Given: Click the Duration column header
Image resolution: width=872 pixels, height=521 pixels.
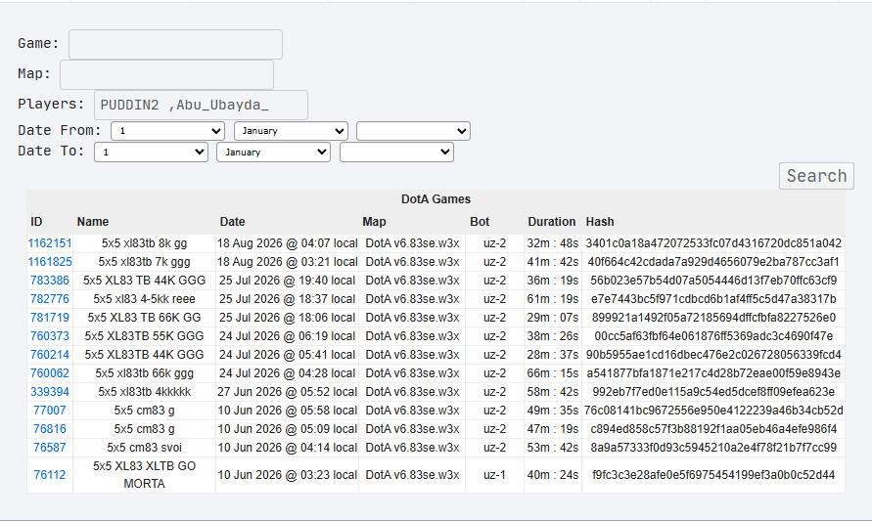Looking at the screenshot, I should pos(552,222).
